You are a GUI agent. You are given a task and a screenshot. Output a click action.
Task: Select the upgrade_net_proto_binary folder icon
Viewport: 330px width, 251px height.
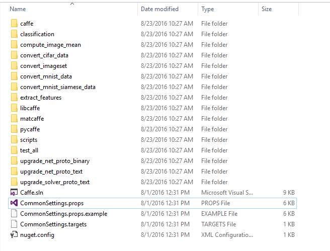14,160
